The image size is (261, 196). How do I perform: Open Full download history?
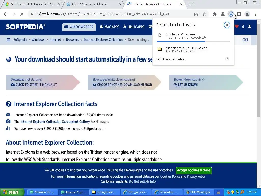pos(171,59)
